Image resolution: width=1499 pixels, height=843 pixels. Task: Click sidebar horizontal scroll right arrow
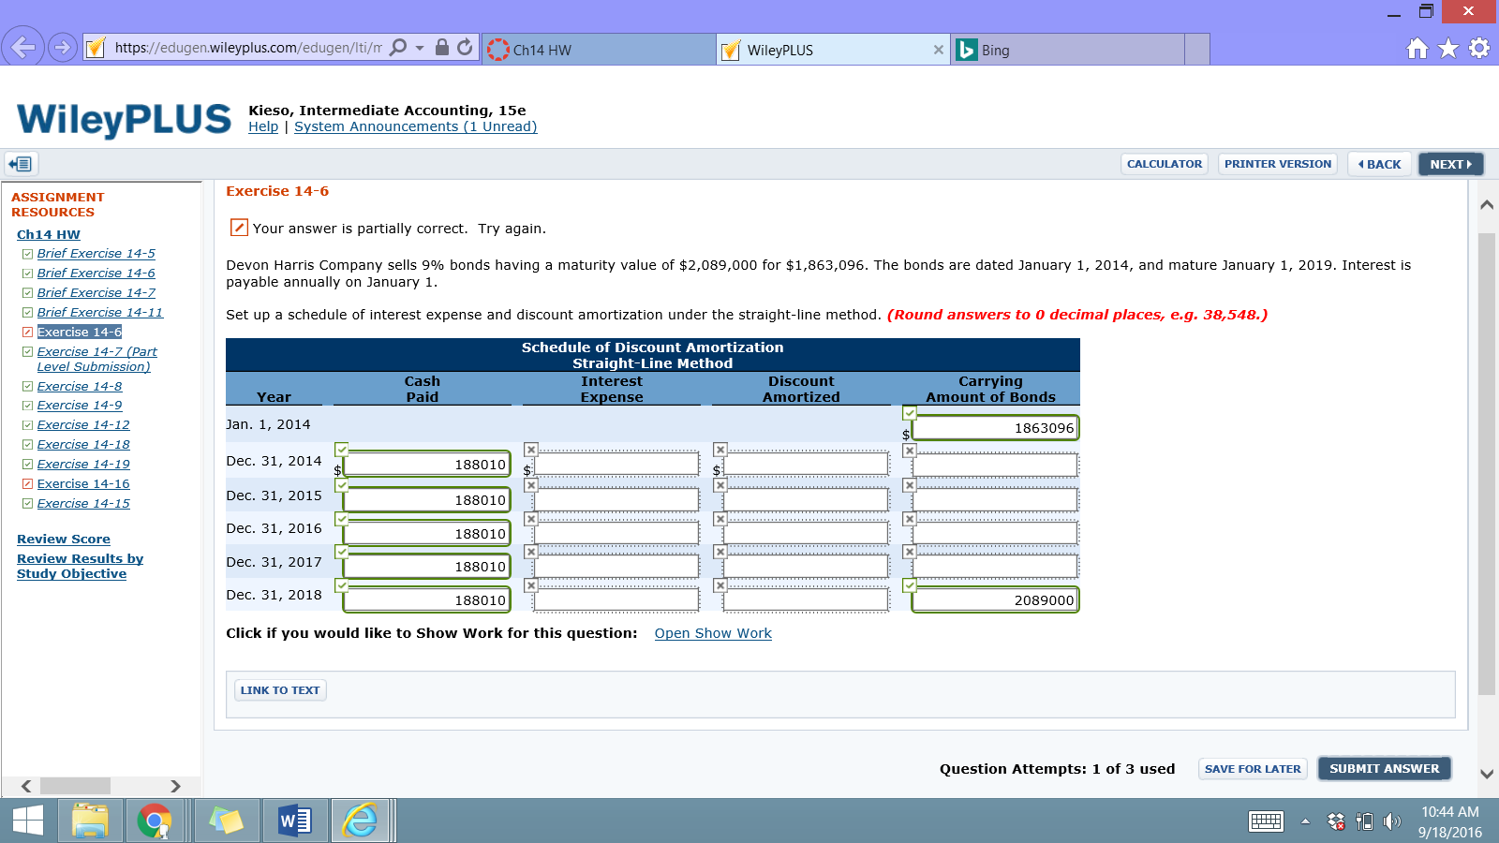175,786
